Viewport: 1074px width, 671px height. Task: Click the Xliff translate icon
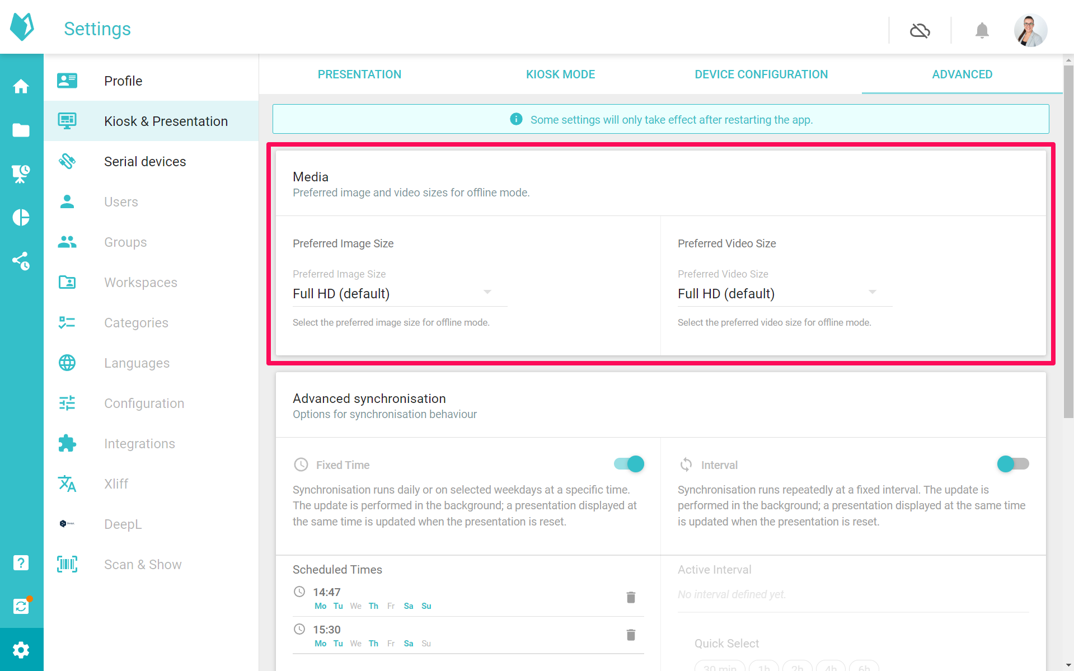[x=67, y=484]
